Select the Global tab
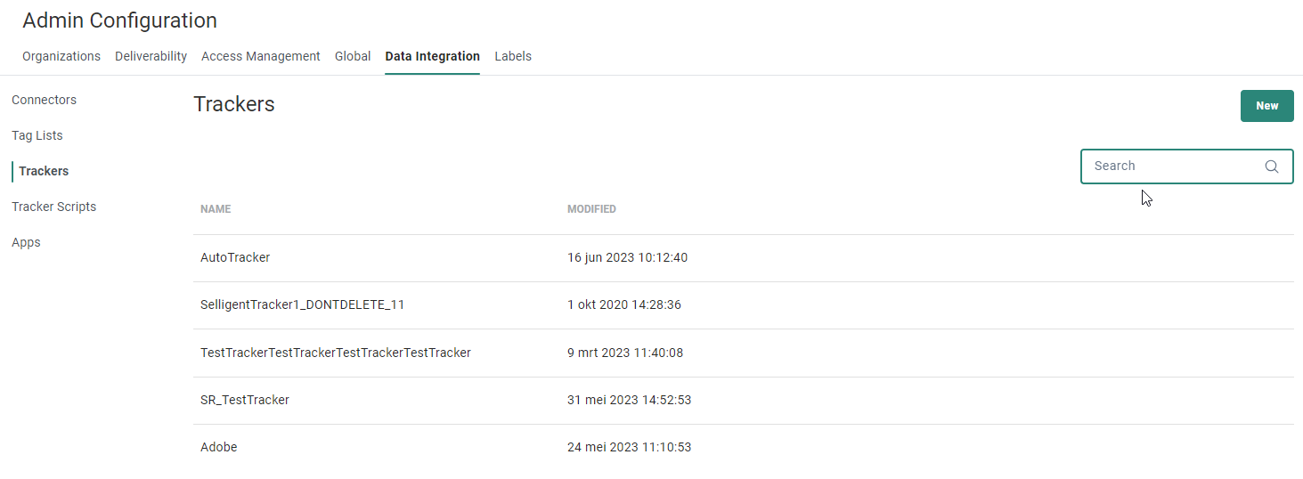1303x479 pixels. [x=353, y=56]
